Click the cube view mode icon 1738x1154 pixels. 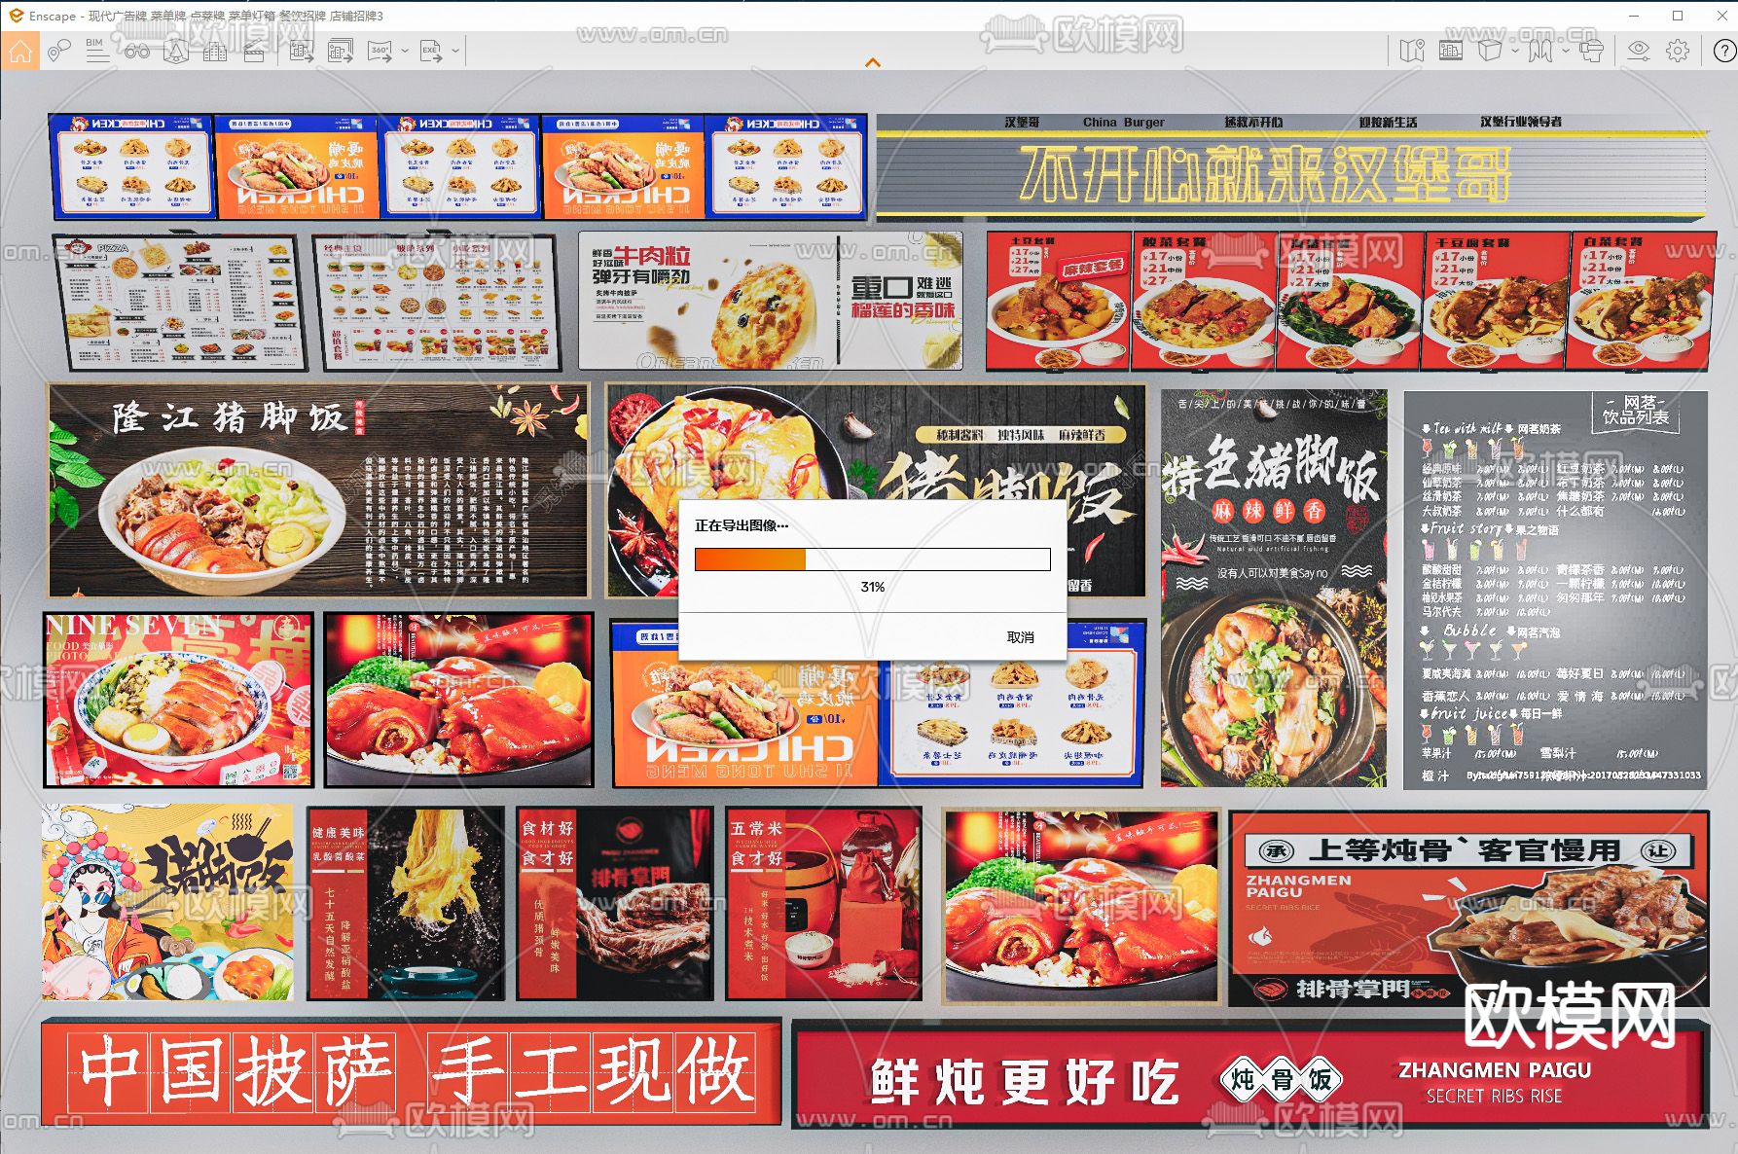(x=1489, y=51)
